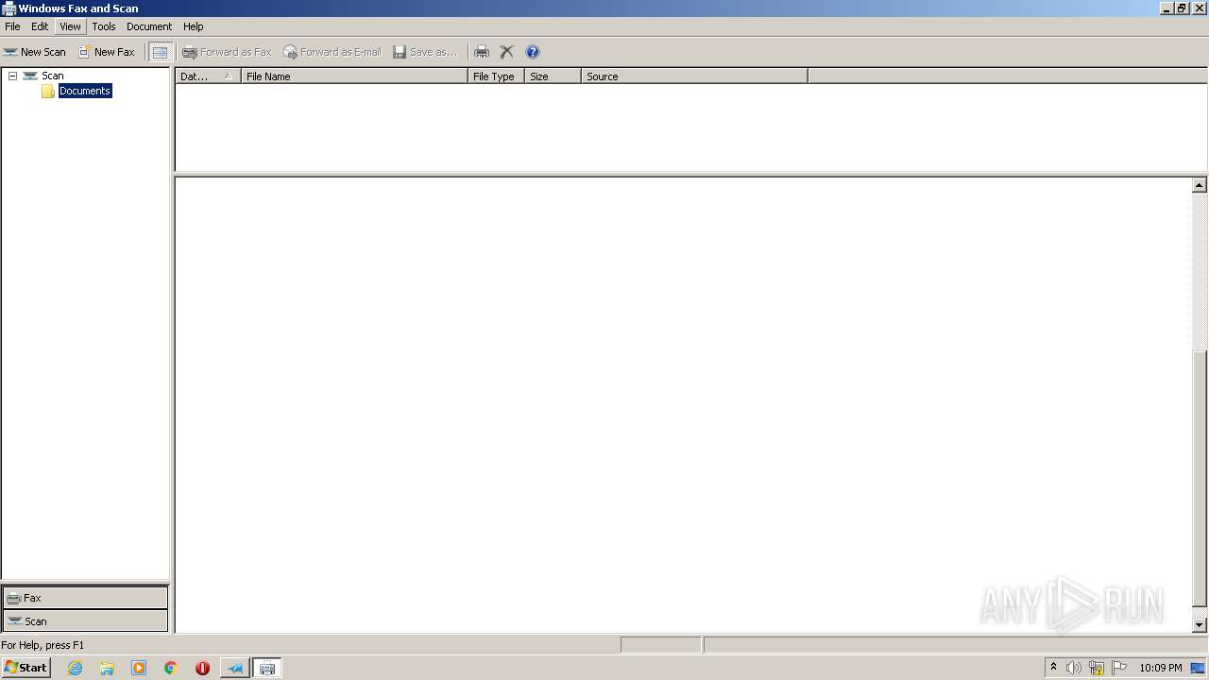1209x680 pixels.
Task: Open the Edit menu
Action: coord(40,26)
